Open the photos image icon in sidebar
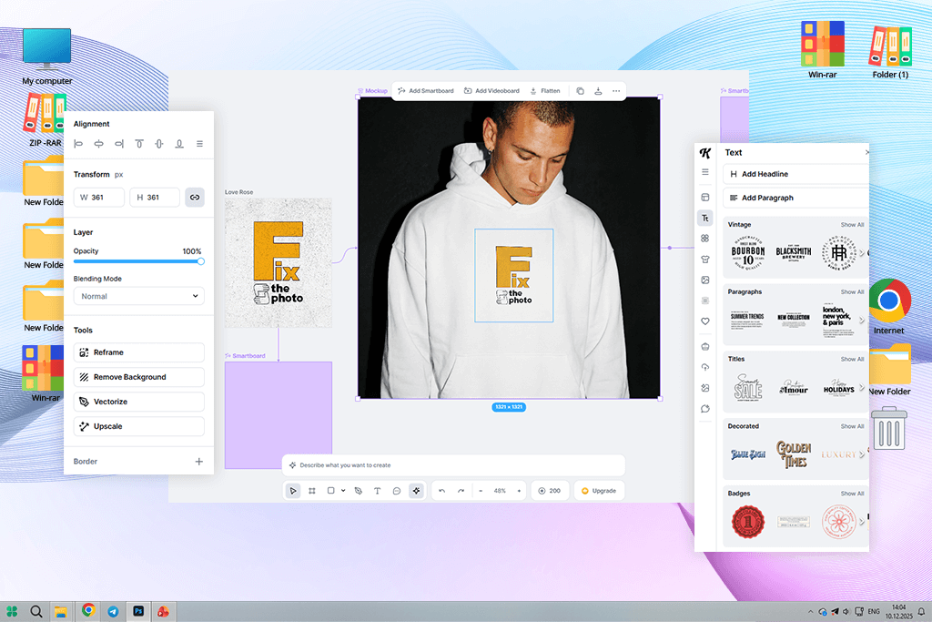The height and width of the screenshot is (622, 932). pyautogui.click(x=705, y=280)
